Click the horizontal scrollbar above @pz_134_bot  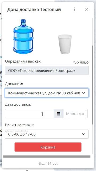[x=47, y=157]
